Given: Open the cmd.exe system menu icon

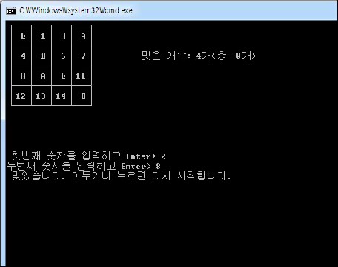Looking at the screenshot, I should pos(11,10).
